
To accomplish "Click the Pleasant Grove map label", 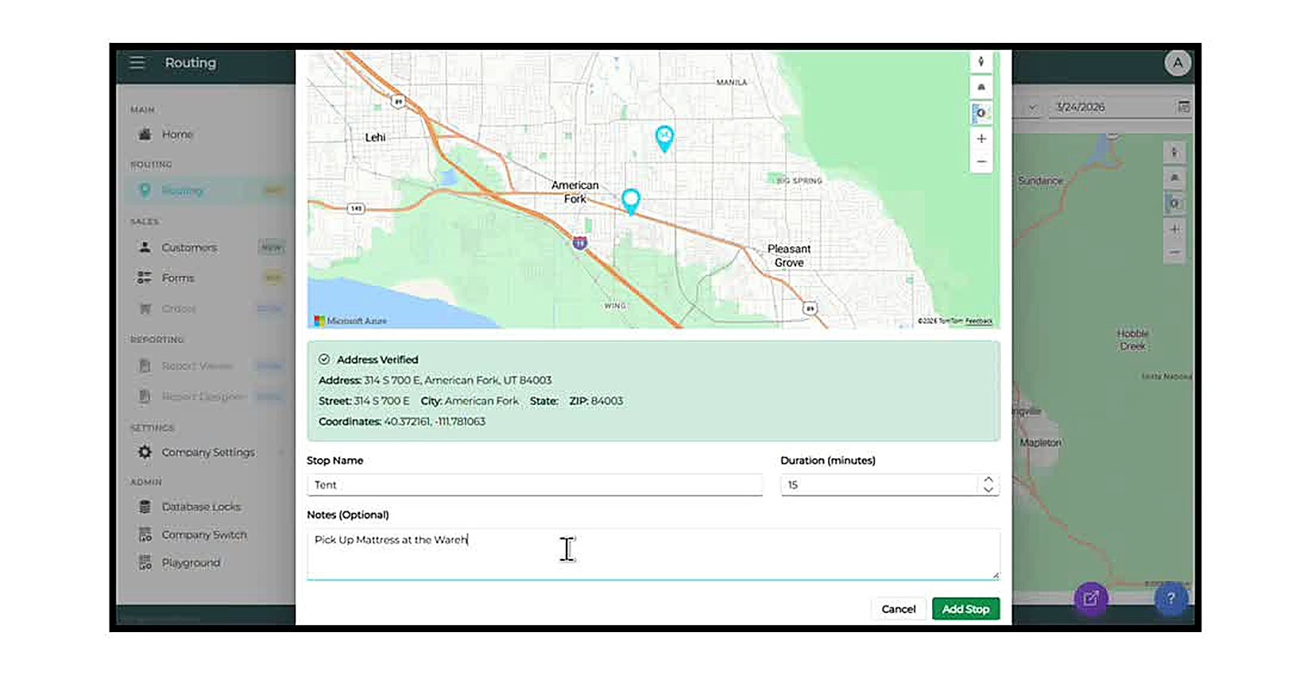I will (x=789, y=256).
